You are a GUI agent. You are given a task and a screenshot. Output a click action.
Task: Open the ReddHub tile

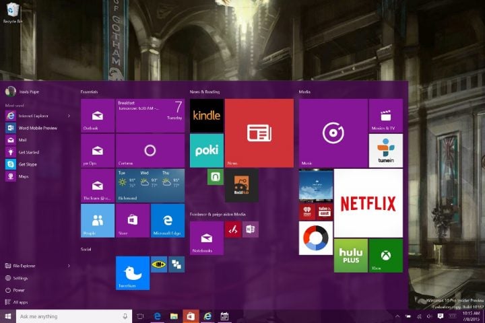coord(242,186)
